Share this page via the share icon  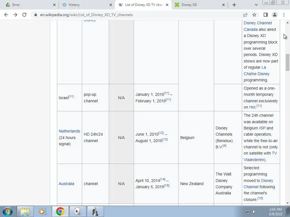(245, 15)
